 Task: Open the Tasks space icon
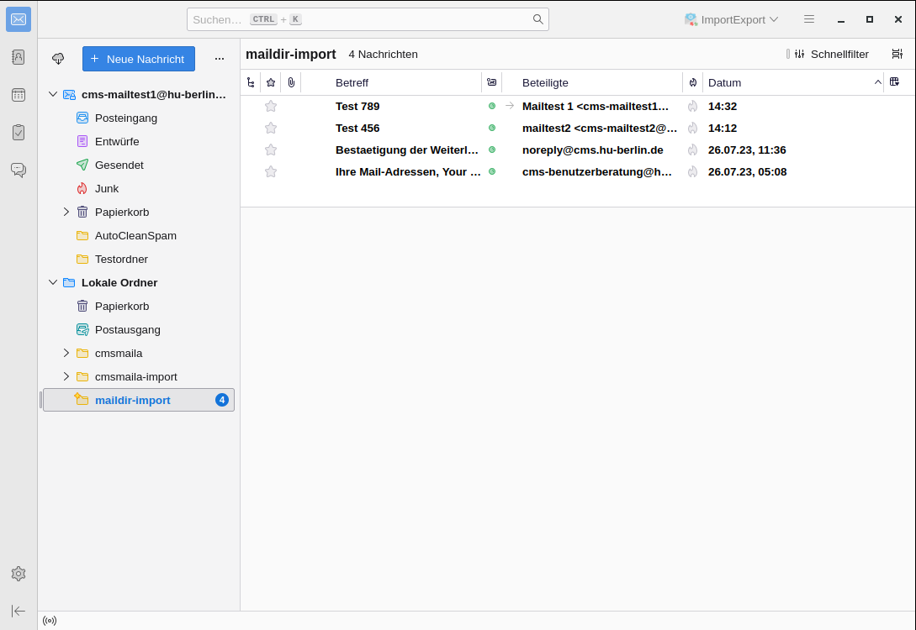(x=19, y=132)
